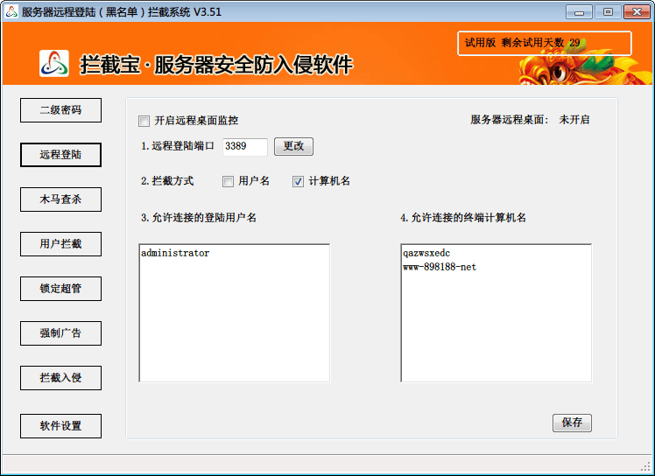The image size is (655, 476).
Task: Go to the 用户拦截 section
Action: pyautogui.click(x=60, y=244)
